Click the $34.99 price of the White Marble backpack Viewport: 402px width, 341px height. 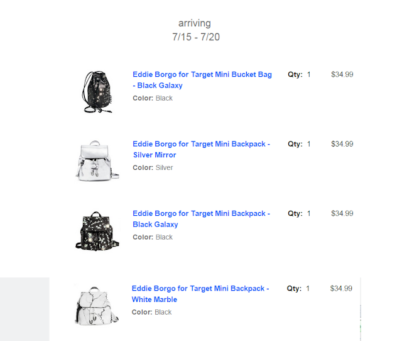tap(341, 288)
